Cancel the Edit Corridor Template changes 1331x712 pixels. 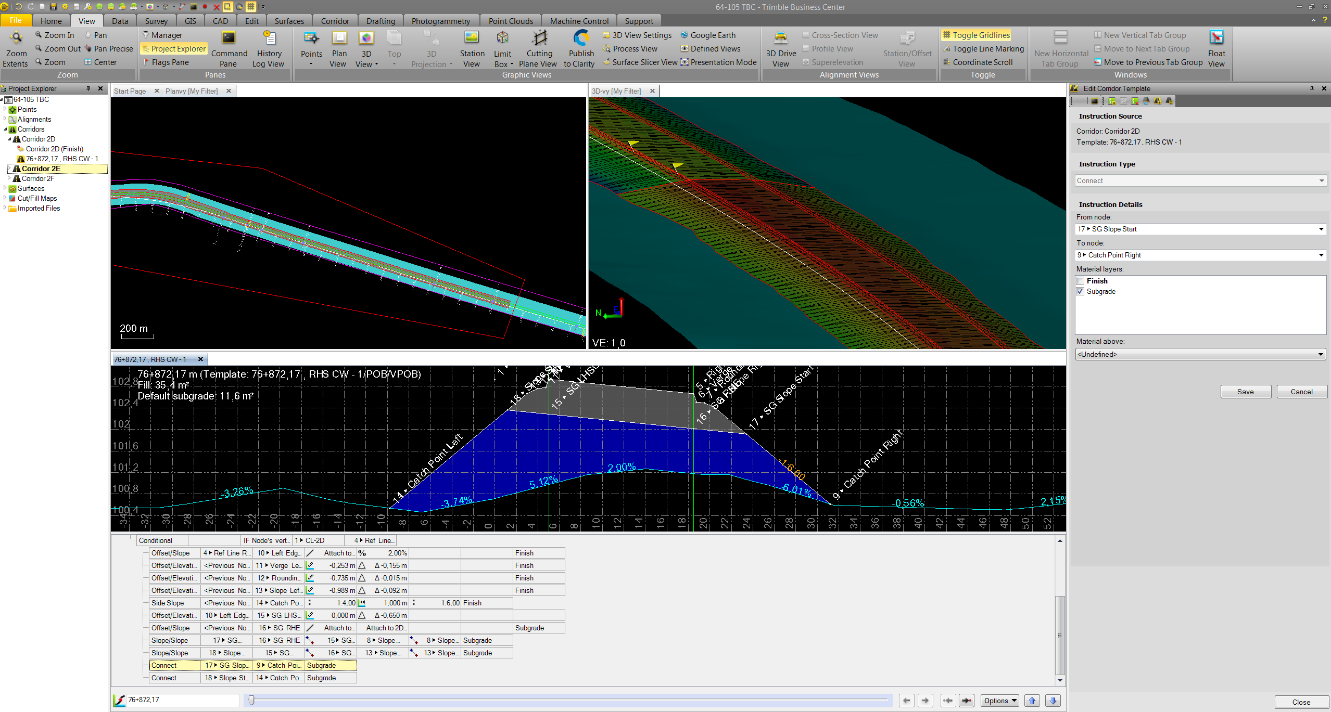pyautogui.click(x=1301, y=392)
